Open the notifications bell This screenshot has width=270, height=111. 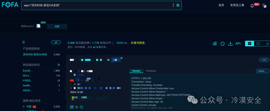(x=252, y=6)
